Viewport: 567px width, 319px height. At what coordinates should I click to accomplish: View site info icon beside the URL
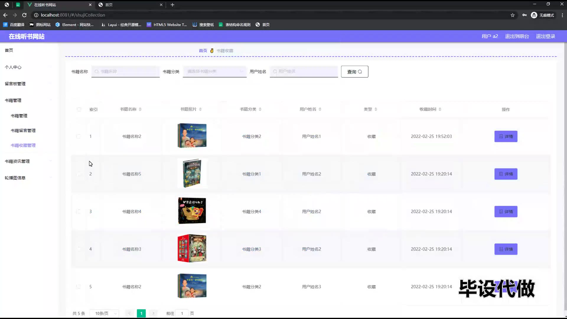coord(36,15)
